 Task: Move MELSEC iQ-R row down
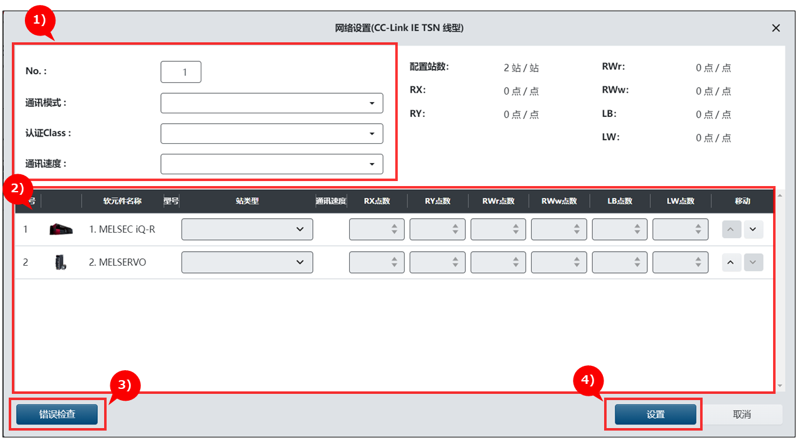click(753, 230)
